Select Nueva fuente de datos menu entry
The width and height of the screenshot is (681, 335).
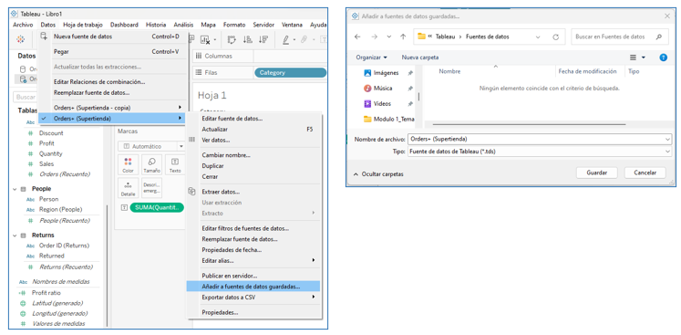pos(114,37)
